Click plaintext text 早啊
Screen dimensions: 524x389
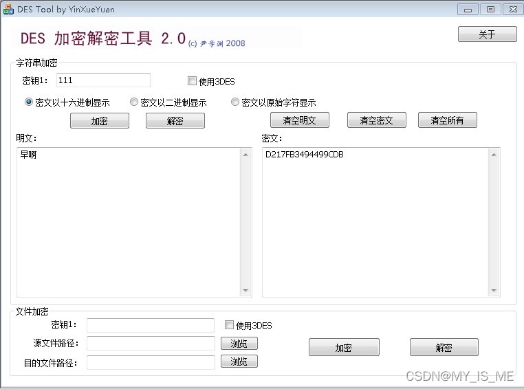[28, 155]
